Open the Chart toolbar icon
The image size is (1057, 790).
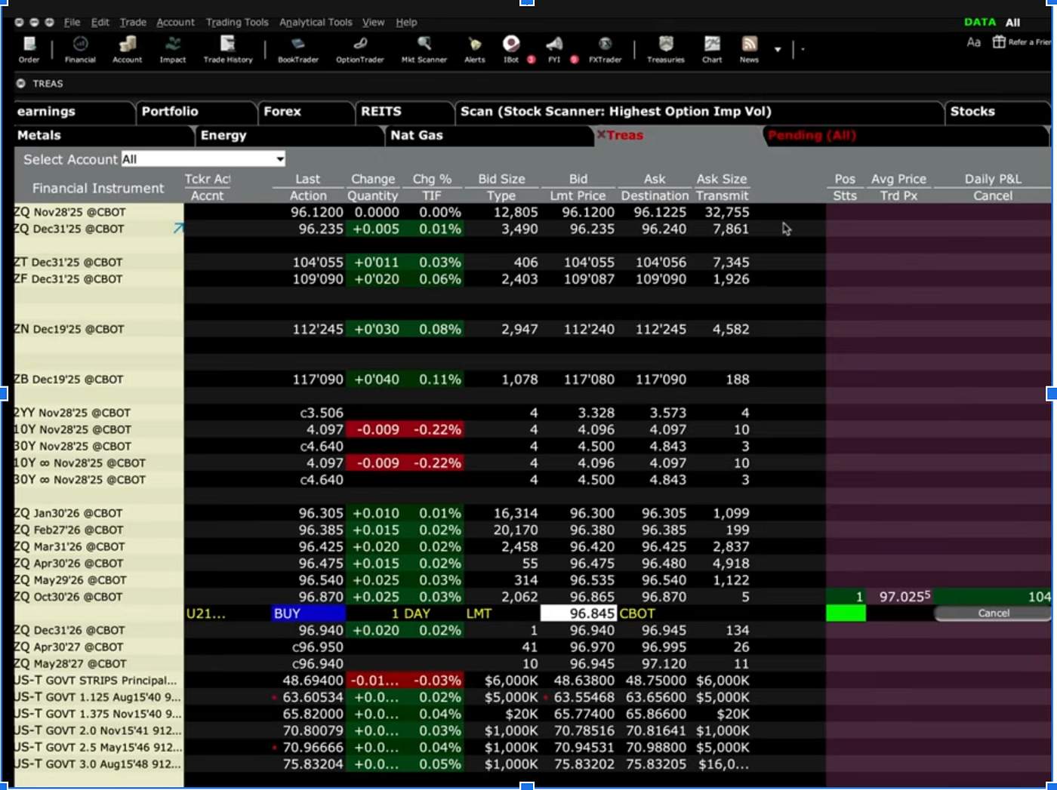712,49
